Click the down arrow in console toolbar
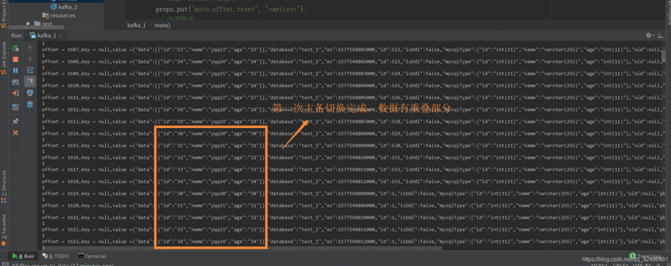 (x=30, y=59)
